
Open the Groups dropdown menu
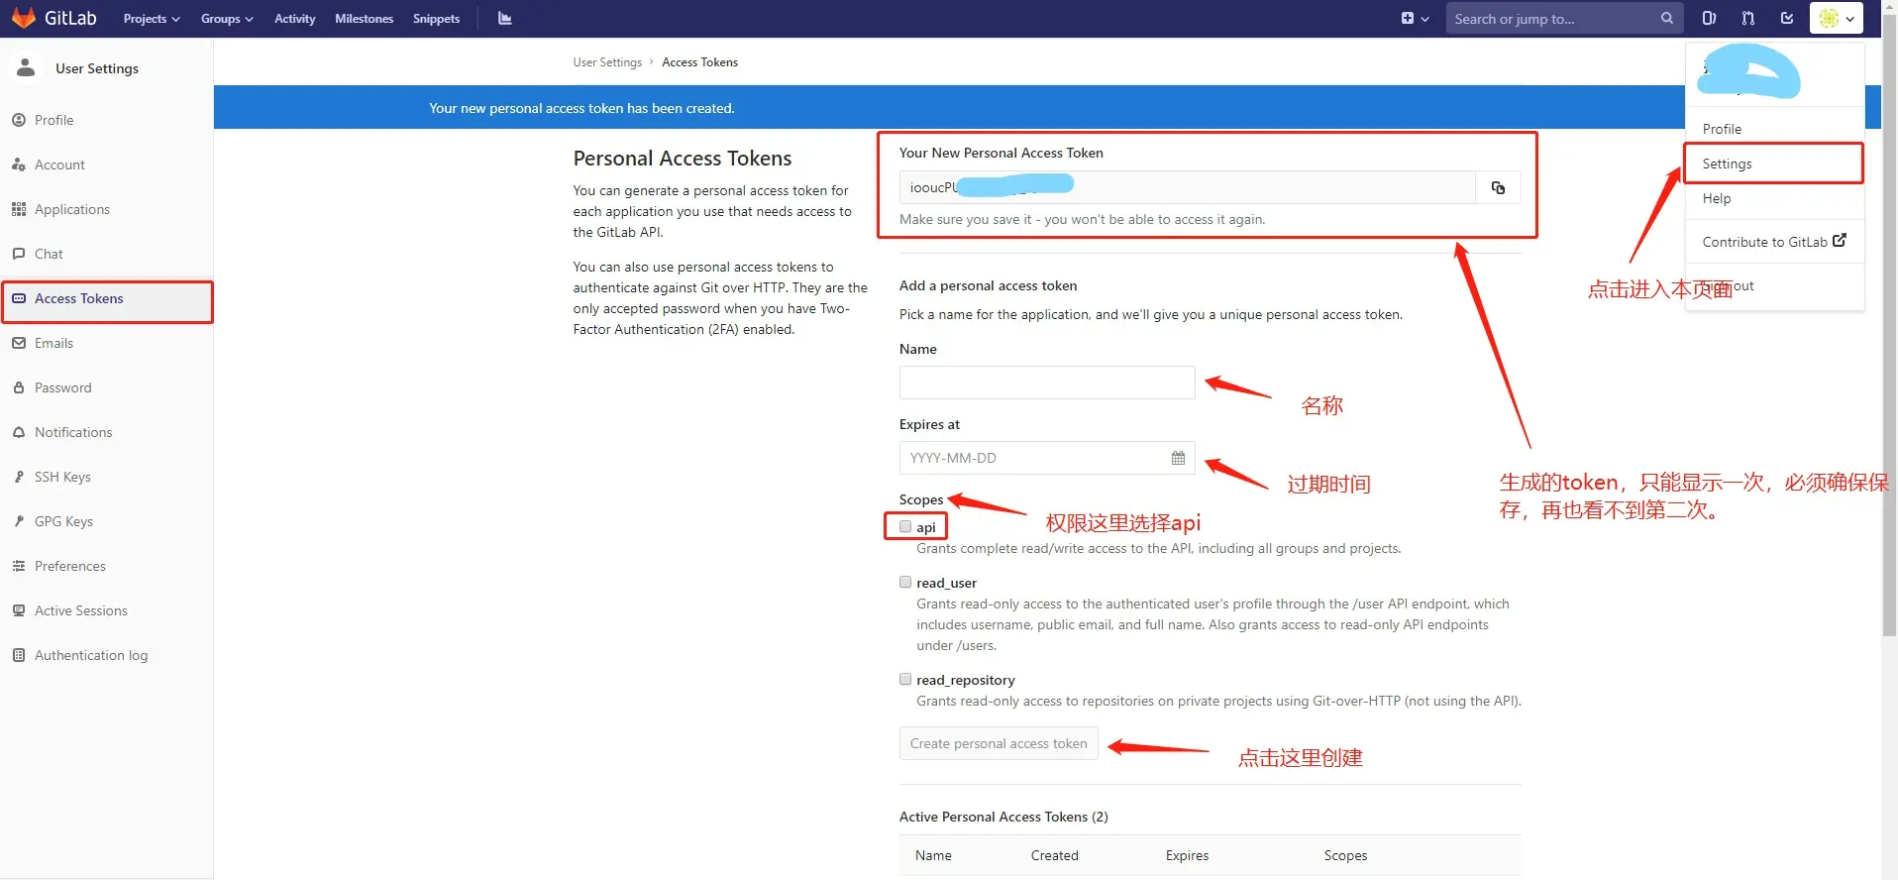(x=227, y=19)
